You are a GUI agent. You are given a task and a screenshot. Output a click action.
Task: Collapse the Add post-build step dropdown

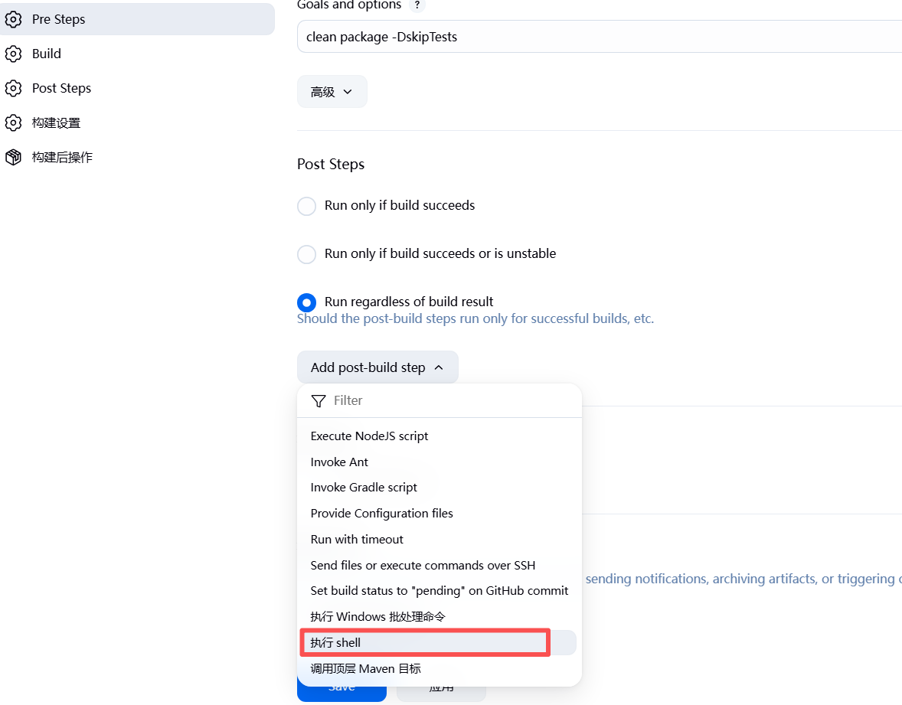pos(377,367)
